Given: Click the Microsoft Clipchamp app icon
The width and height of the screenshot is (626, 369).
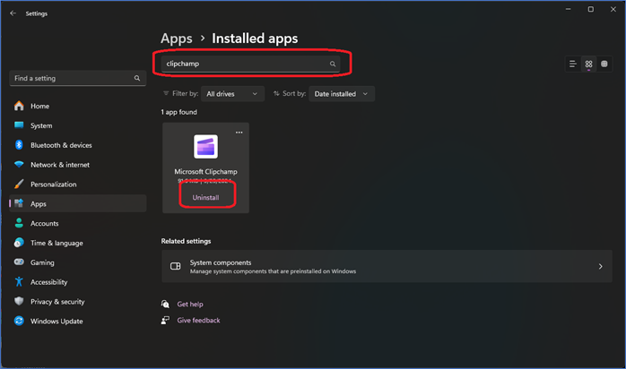Looking at the screenshot, I should tap(205, 146).
